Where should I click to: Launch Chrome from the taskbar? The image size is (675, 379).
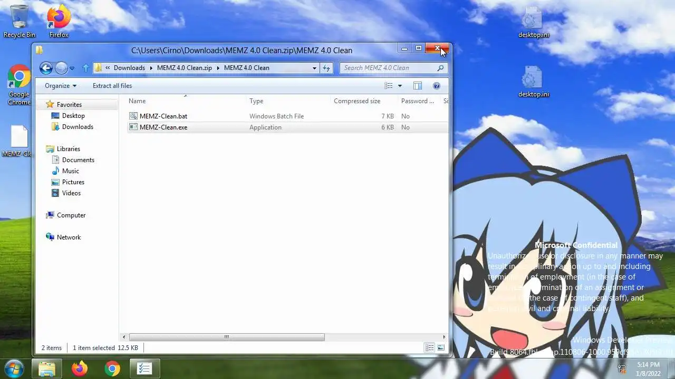(x=112, y=368)
